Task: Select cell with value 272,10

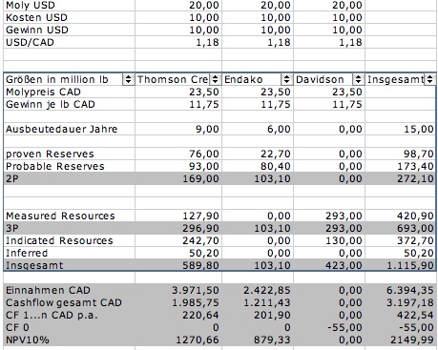Action: [400, 178]
